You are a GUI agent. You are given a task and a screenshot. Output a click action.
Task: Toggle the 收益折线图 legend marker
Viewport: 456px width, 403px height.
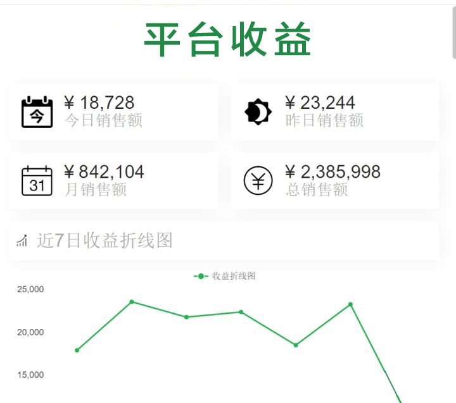[201, 276]
